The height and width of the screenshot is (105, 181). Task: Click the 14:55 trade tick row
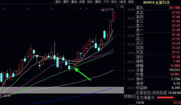[x=158, y=102]
